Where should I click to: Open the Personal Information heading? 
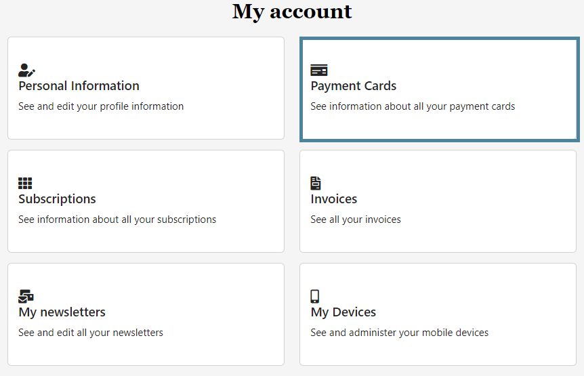(x=79, y=86)
